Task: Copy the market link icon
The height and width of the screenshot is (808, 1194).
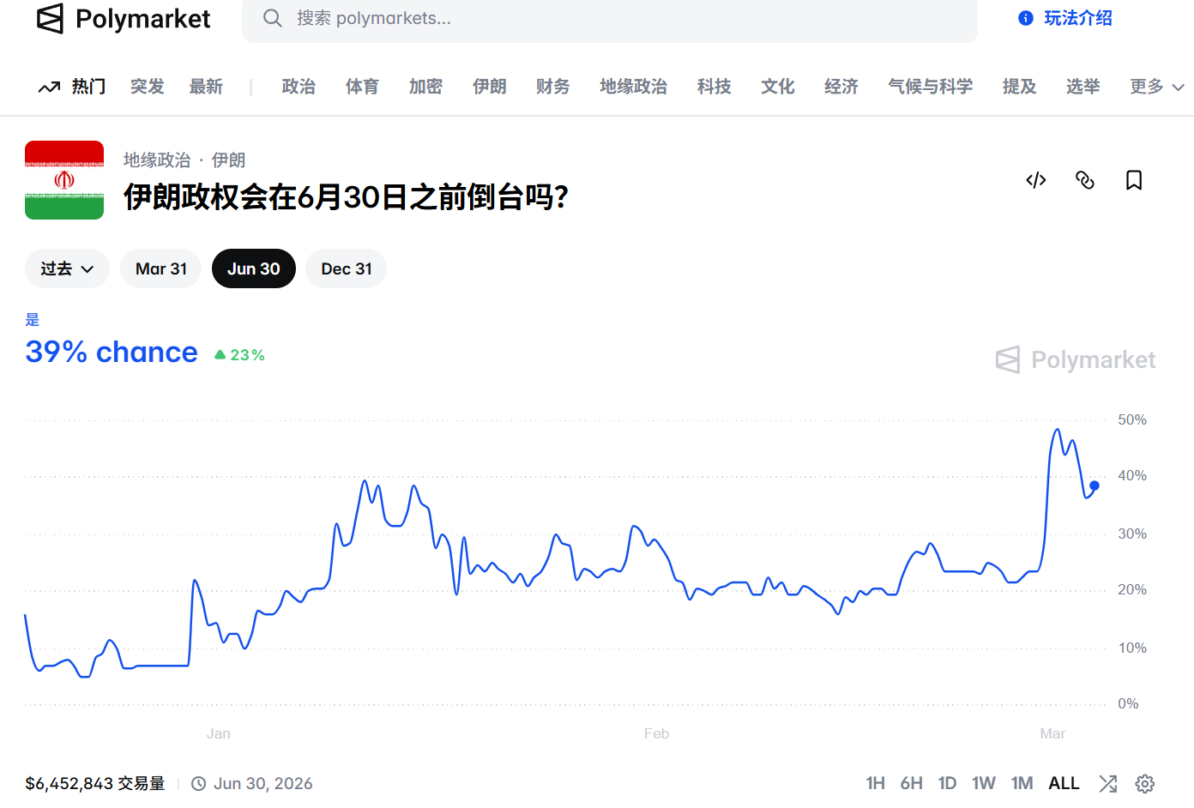Action: [1085, 180]
